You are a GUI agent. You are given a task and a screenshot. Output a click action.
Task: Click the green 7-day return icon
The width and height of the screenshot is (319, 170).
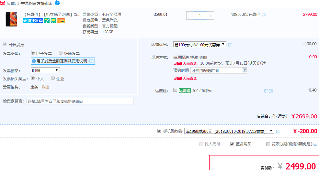[x=47, y=21]
